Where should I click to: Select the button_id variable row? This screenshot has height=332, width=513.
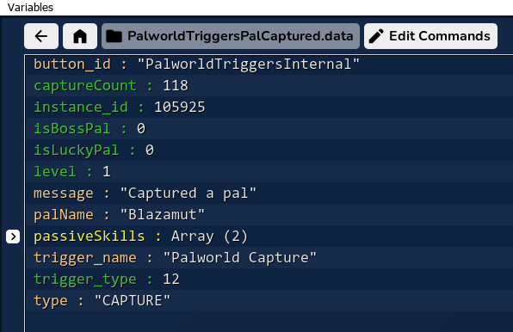[269, 65]
